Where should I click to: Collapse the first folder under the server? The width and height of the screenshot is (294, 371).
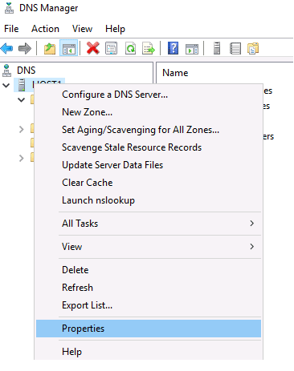pyautogui.click(x=22, y=100)
